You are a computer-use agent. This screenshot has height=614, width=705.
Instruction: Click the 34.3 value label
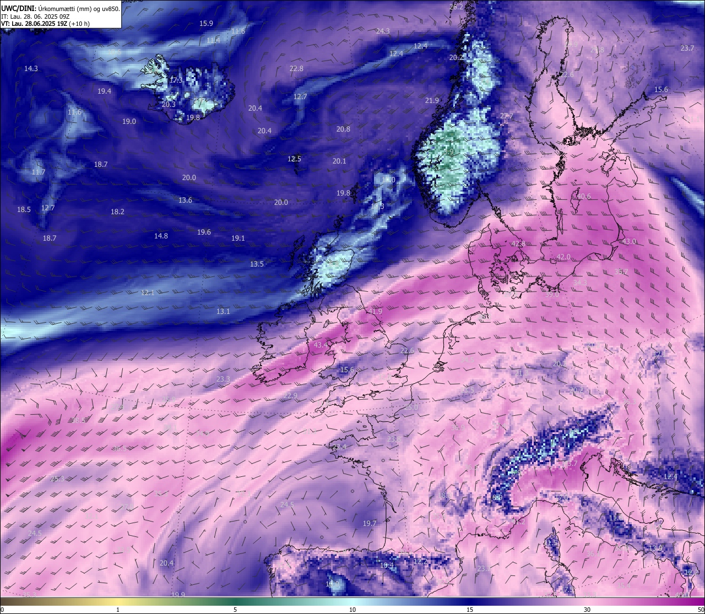[x=580, y=282]
